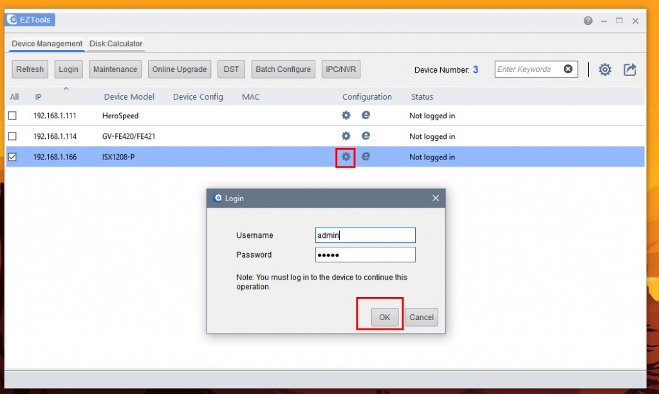
Task: Open the help question mark icon
Action: click(588, 21)
